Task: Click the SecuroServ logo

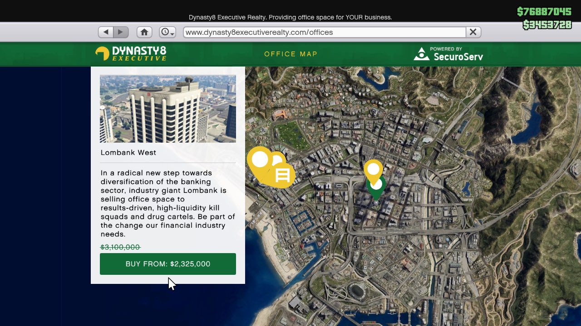Action: pyautogui.click(x=448, y=54)
